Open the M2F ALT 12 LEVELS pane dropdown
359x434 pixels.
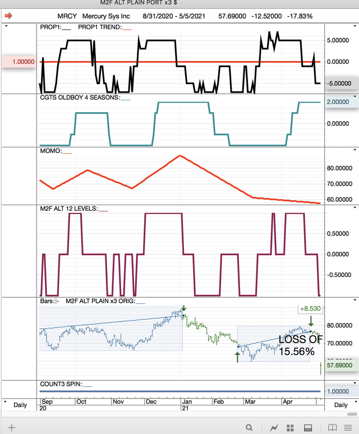click(x=355, y=207)
